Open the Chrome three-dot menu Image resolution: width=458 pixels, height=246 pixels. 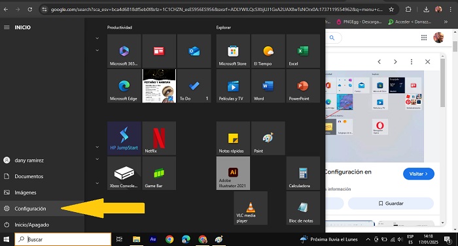[451, 9]
